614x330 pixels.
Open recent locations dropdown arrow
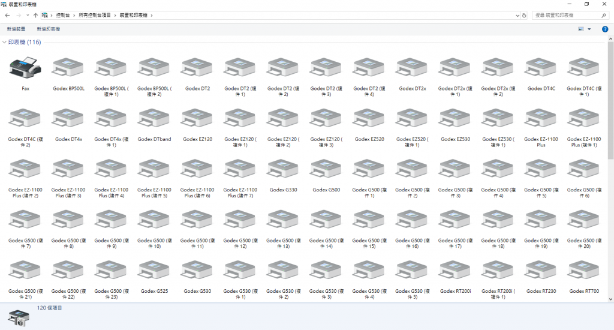click(28, 15)
